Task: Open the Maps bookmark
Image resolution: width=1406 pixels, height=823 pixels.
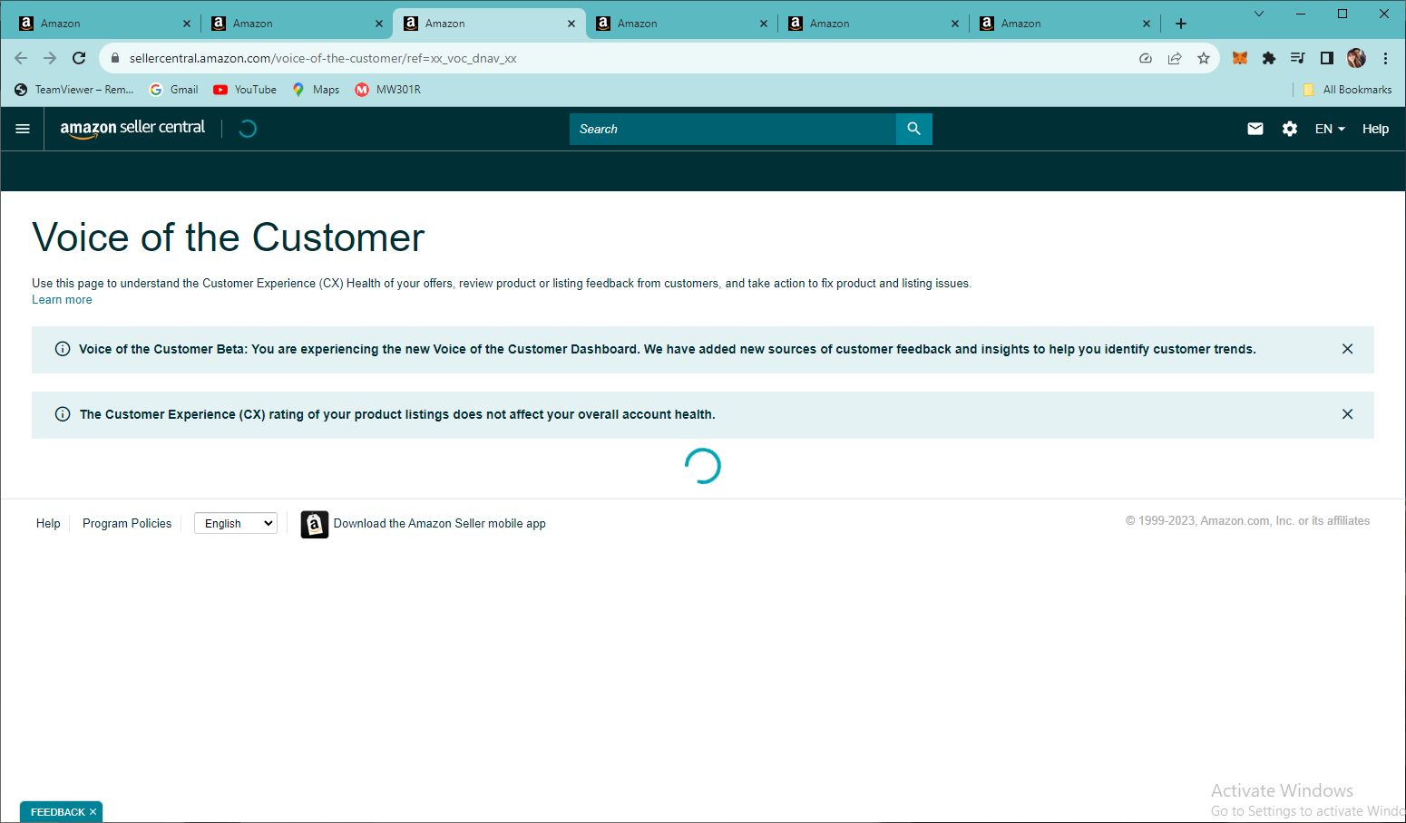Action: pyautogui.click(x=316, y=90)
